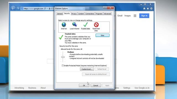Click the Apply button
Image resolution: width=177 pixels, height=99 pixels.
point(107,86)
